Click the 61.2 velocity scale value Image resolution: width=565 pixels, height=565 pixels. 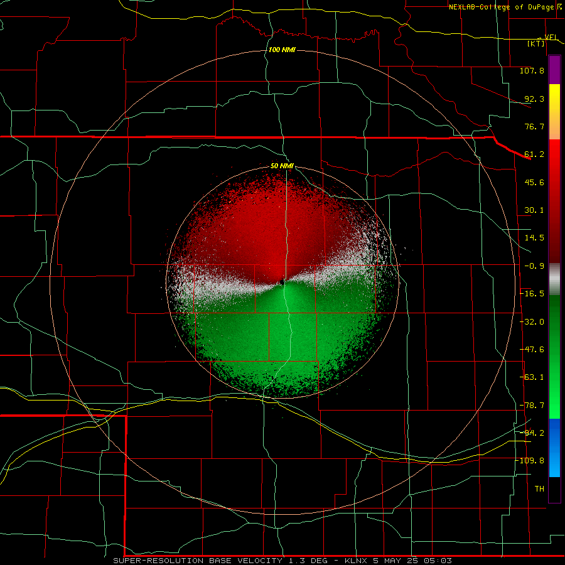[534, 154]
